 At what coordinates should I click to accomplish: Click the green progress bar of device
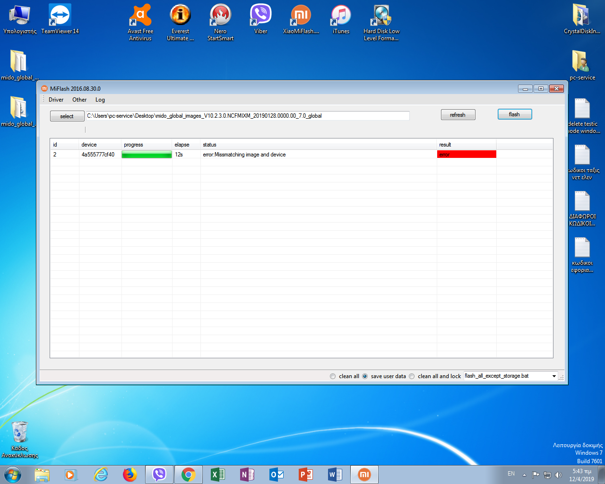[147, 155]
